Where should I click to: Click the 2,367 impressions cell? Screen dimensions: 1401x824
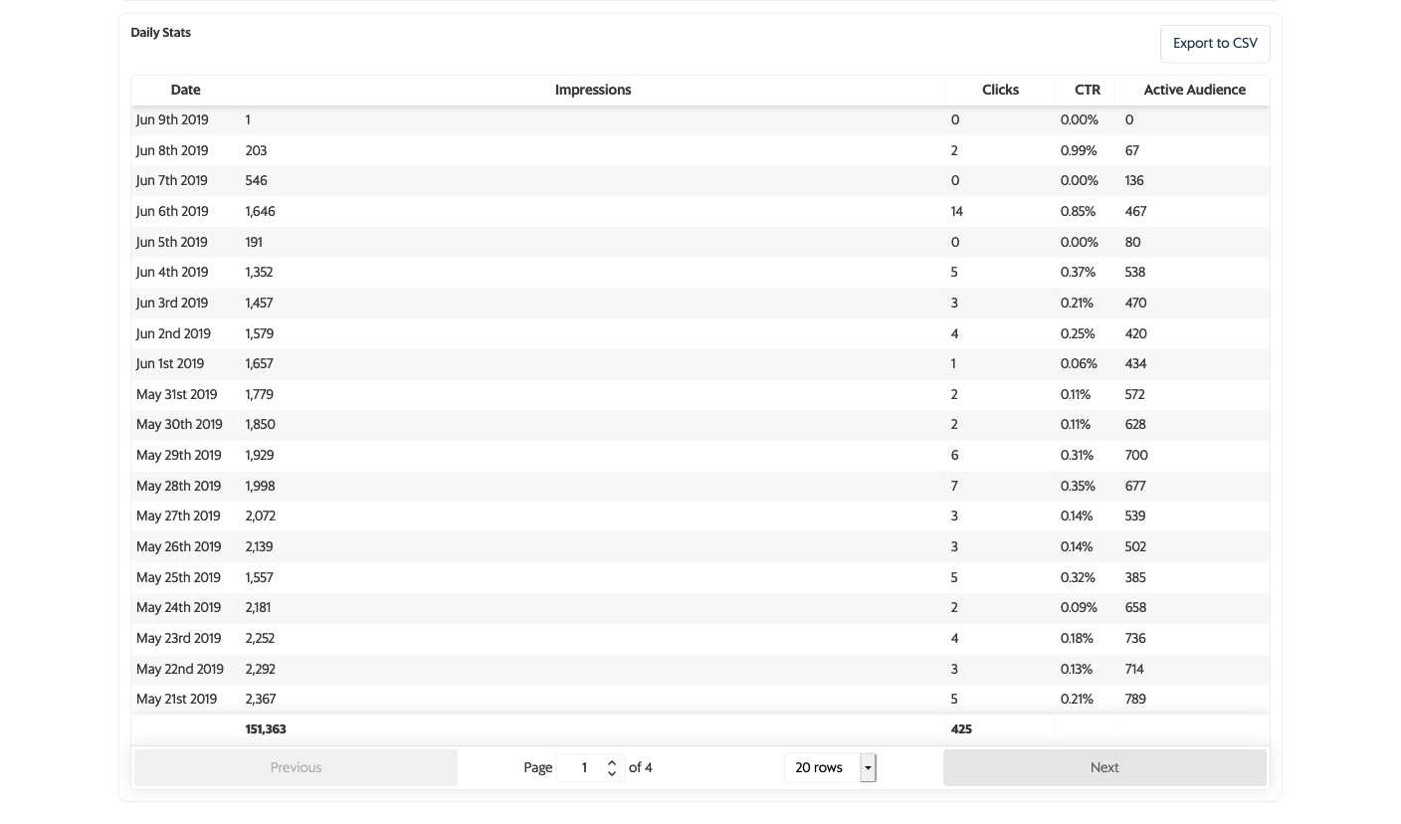point(261,699)
